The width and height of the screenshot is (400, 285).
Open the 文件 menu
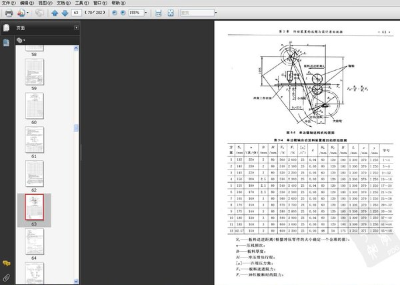(x=8, y=3)
